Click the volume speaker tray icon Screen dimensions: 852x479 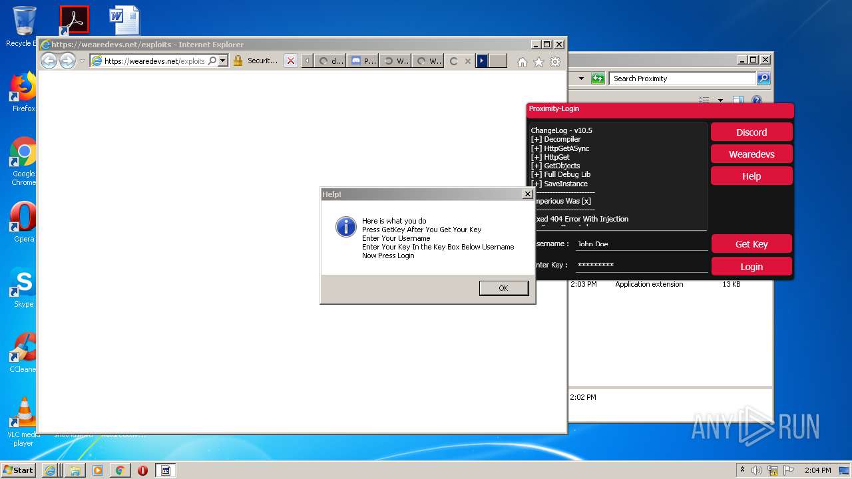pos(757,470)
